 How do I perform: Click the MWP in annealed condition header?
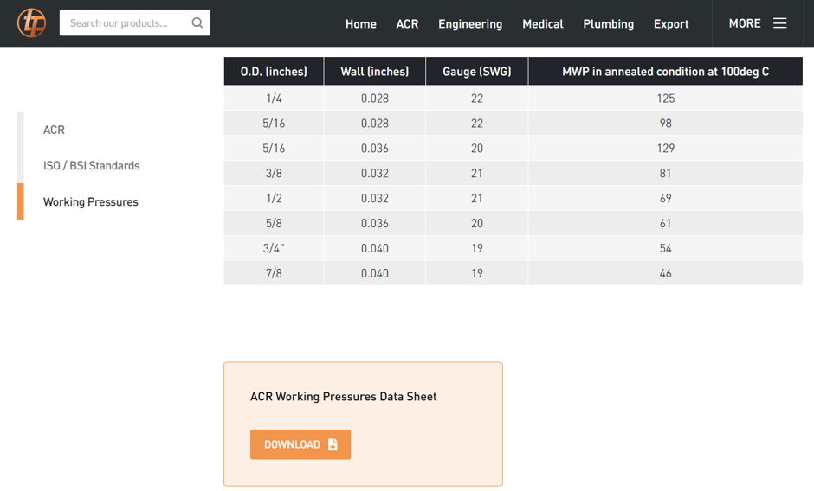[x=666, y=72]
